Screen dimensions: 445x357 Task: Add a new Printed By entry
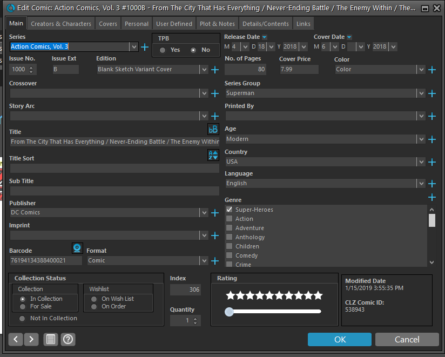click(432, 116)
